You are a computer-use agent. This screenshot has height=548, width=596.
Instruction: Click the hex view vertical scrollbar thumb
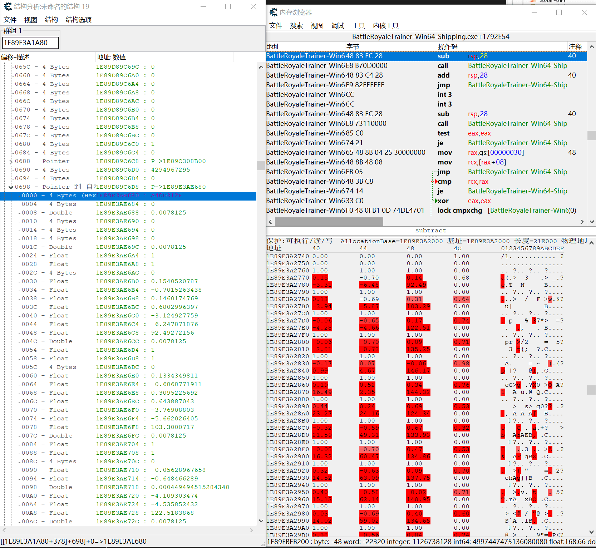(592, 390)
